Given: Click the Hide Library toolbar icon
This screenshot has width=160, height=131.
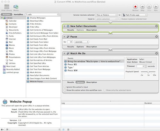Looking at the screenshot, I should click(7, 7).
